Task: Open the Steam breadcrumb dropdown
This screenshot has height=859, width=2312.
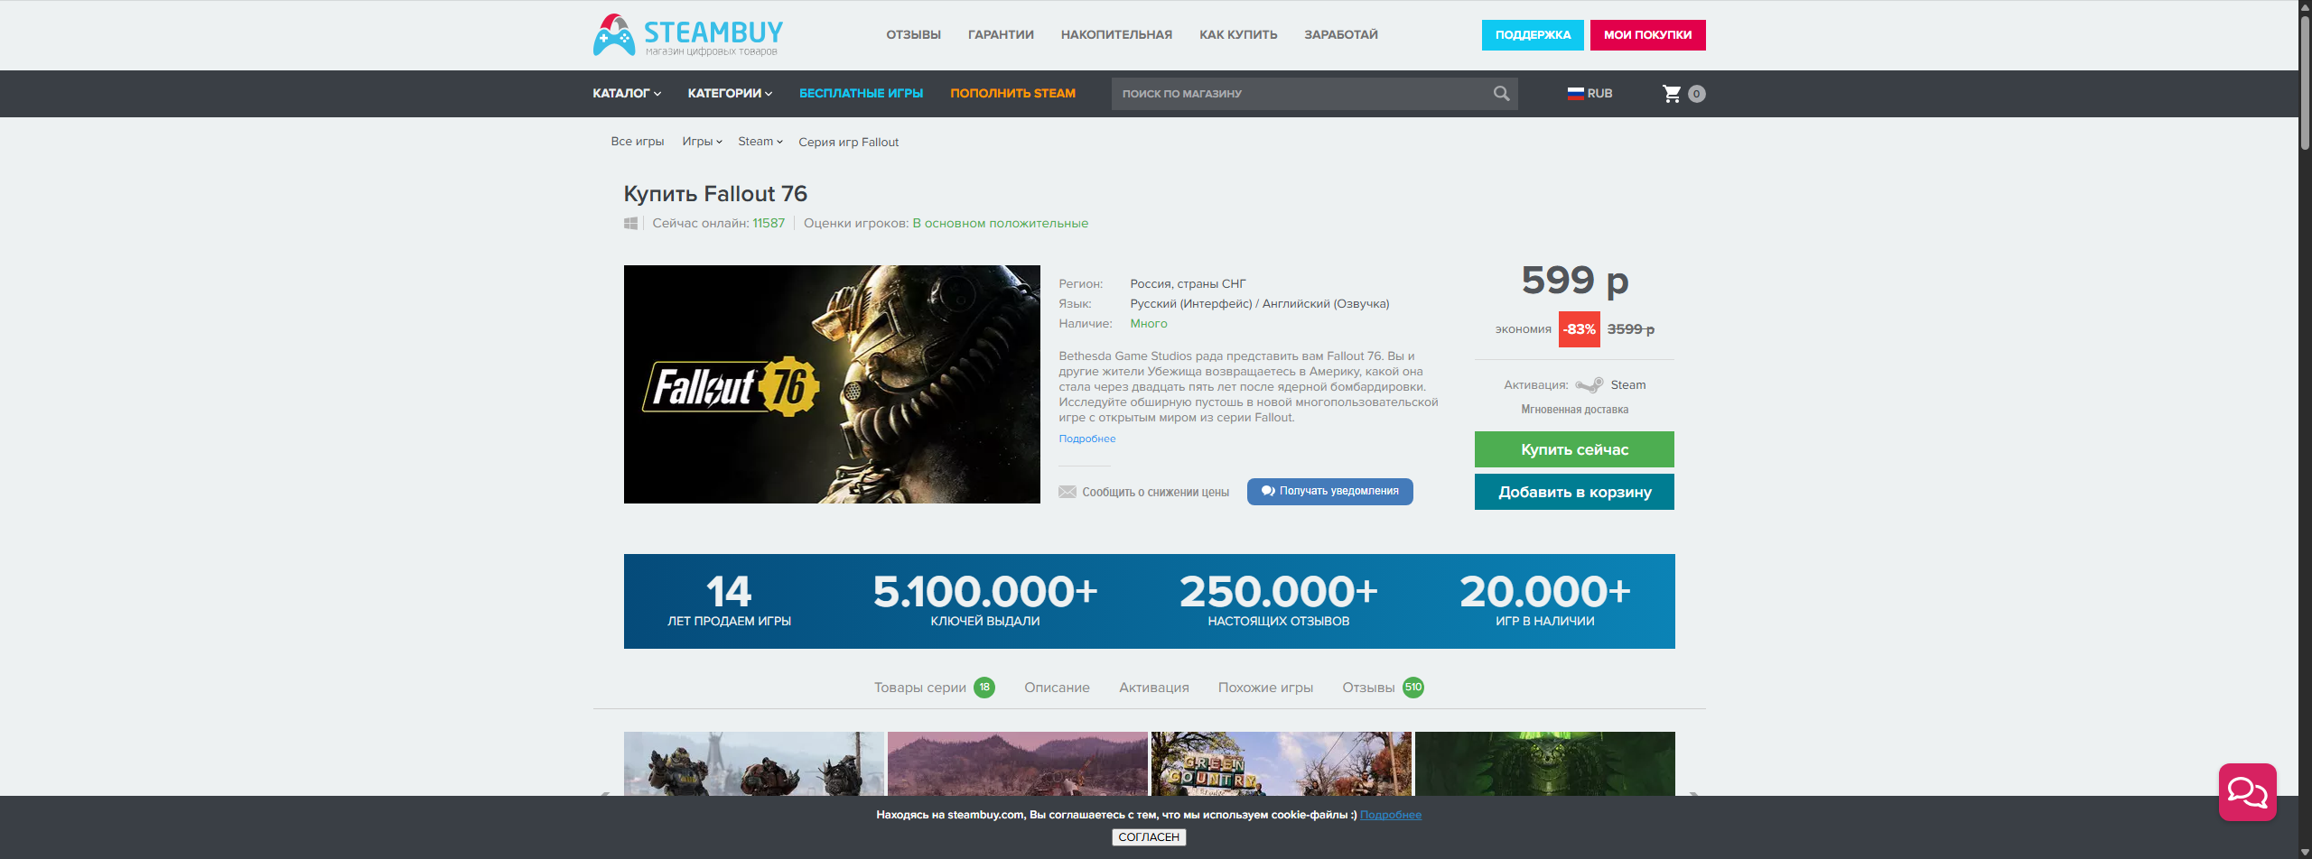Action: click(760, 142)
